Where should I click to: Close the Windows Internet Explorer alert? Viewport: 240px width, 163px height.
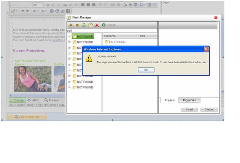pos(206,49)
